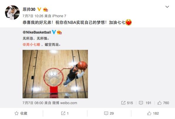Open the @NikeBasketball account link
This screenshot has width=175, height=119.
coord(37,32)
